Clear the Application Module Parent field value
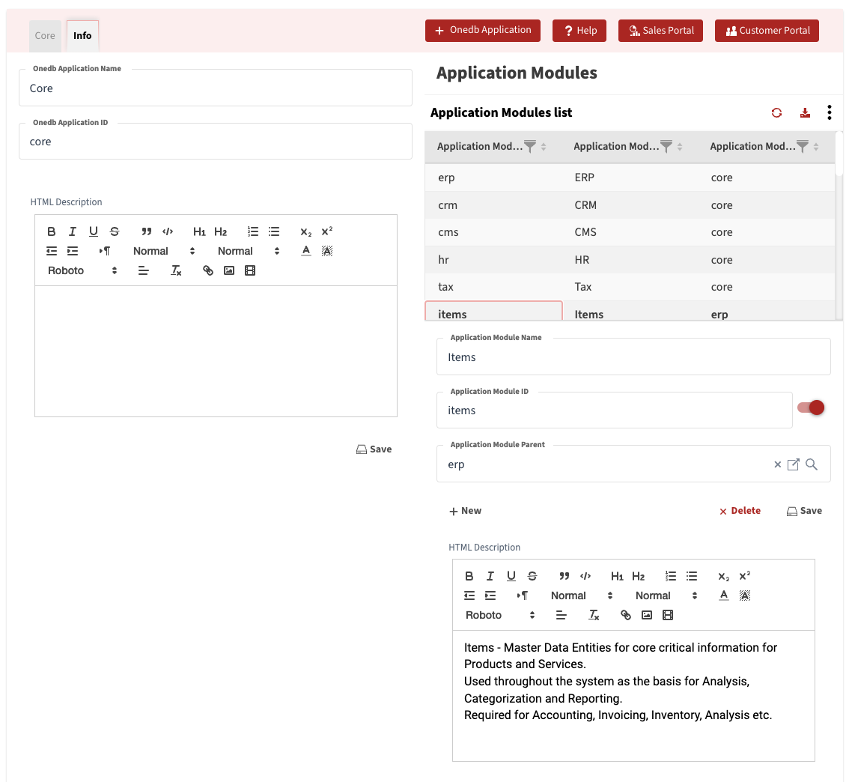Viewport: 849px width, 782px height. [777, 465]
